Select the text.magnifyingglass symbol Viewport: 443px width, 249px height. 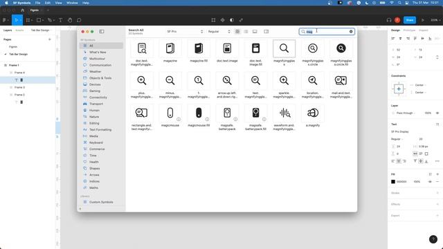pyautogui.click(x=255, y=81)
